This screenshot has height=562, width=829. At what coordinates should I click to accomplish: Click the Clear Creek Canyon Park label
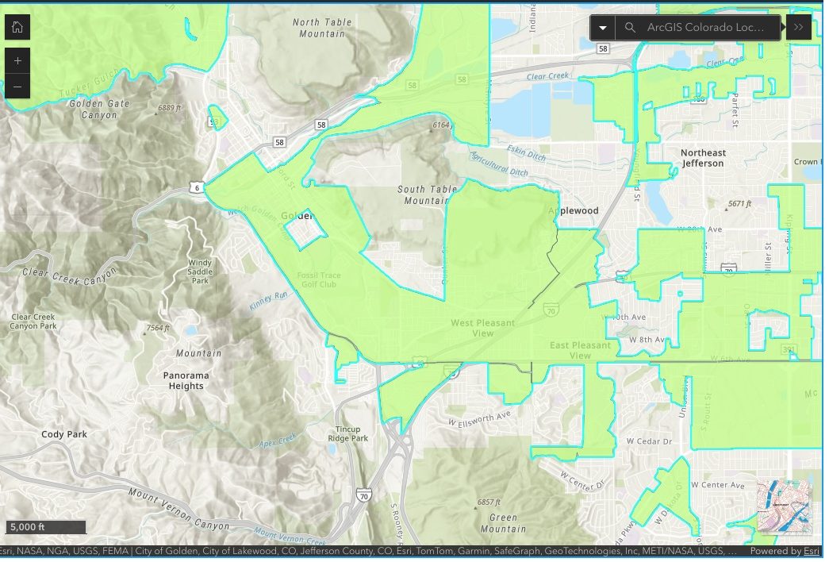[33, 323]
